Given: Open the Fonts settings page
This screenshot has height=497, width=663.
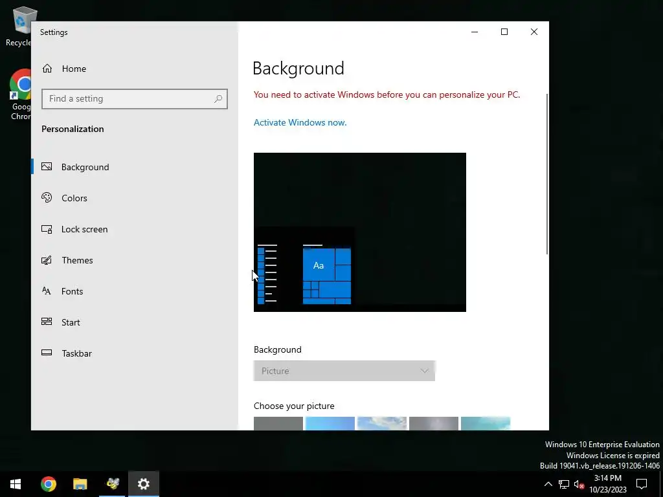Looking at the screenshot, I should (x=135, y=291).
